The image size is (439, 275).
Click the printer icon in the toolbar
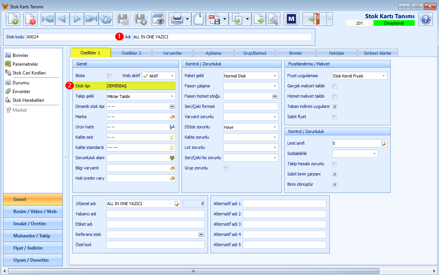pyautogui.click(x=177, y=19)
